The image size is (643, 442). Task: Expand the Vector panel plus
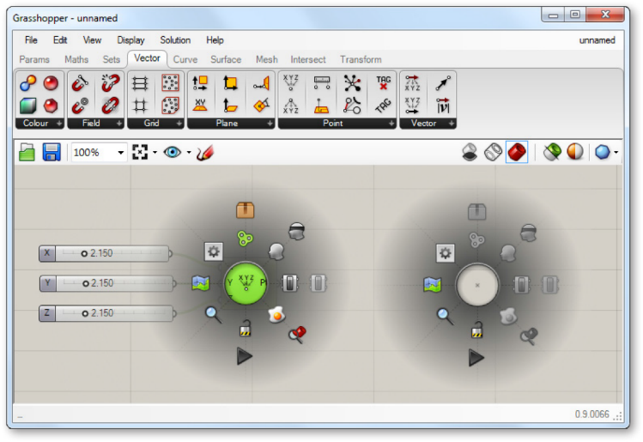(451, 123)
